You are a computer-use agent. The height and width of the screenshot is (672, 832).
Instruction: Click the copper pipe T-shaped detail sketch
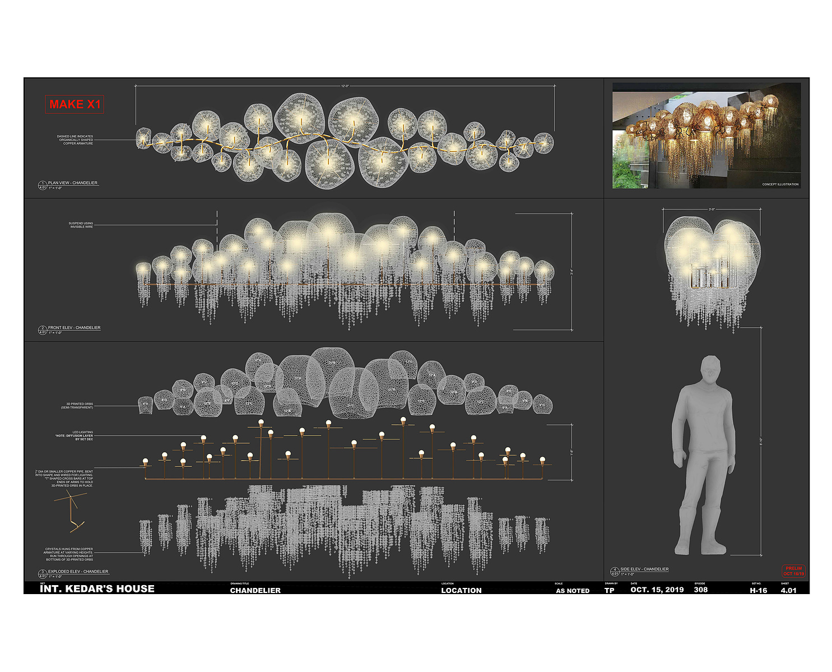[x=72, y=511]
